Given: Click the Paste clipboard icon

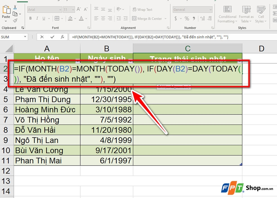Looking at the screenshot, I should click(6, 10).
